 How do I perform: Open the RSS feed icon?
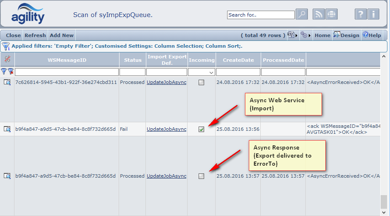pyautogui.click(x=319, y=14)
